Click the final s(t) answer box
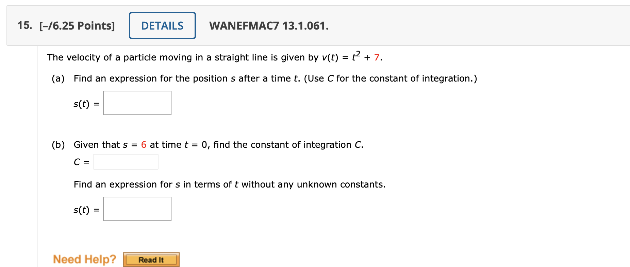This screenshot has width=630, height=267. click(137, 209)
